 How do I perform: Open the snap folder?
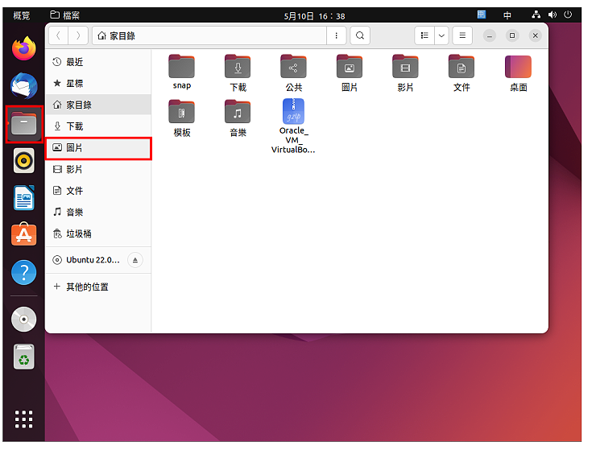(x=181, y=72)
